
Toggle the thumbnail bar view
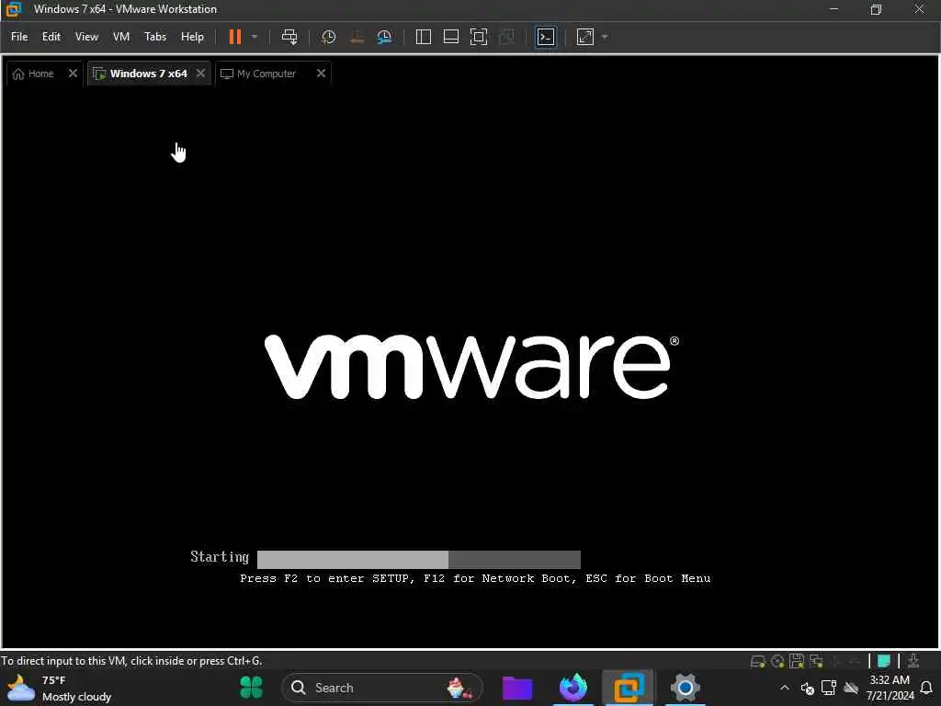coord(450,37)
